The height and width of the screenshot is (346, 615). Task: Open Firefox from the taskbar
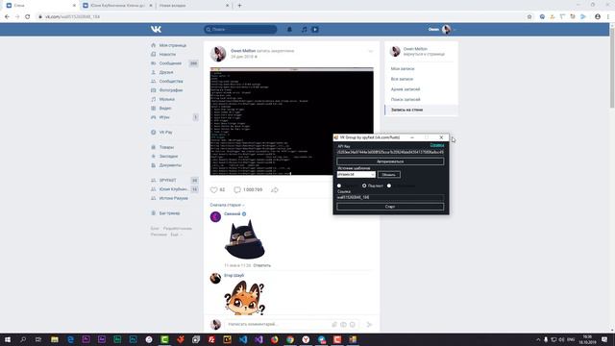[x=275, y=339]
